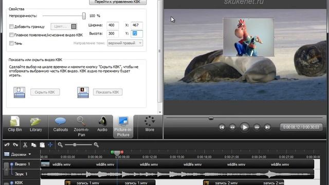Click the green selection start marker

coord(113,152)
